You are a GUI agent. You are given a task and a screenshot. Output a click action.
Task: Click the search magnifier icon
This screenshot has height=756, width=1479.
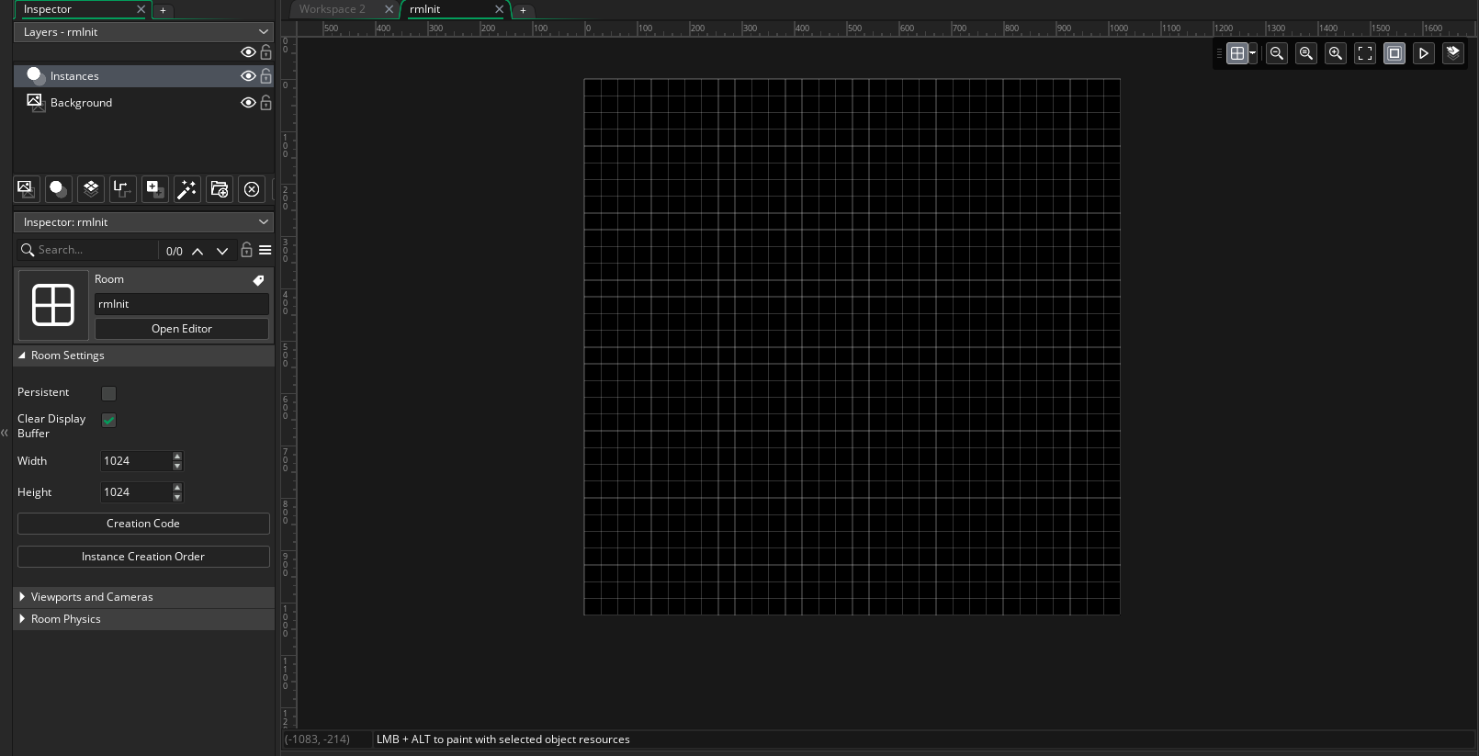28,250
